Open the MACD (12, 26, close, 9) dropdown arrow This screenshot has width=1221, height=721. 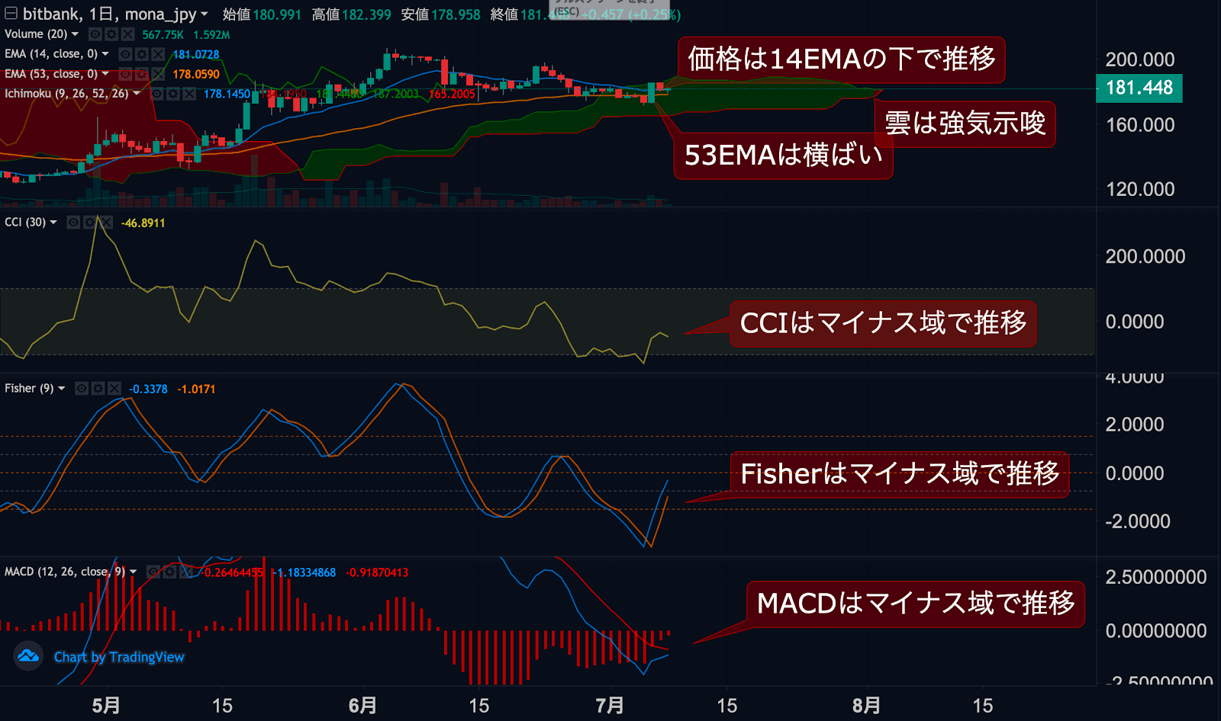click(x=134, y=572)
